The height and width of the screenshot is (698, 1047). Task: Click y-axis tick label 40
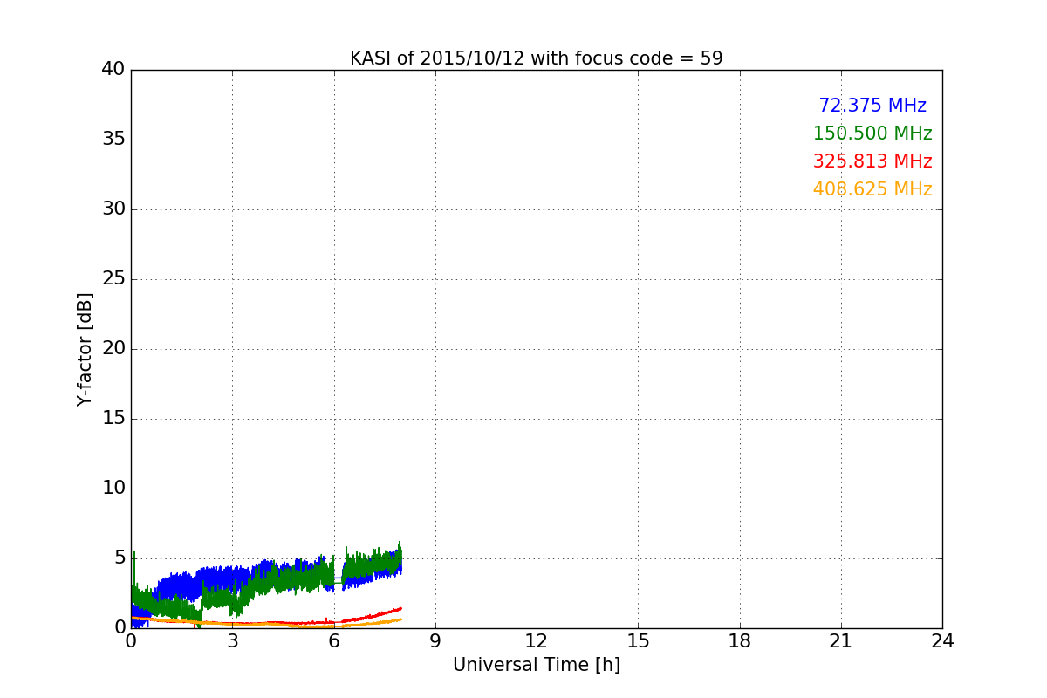(x=113, y=70)
